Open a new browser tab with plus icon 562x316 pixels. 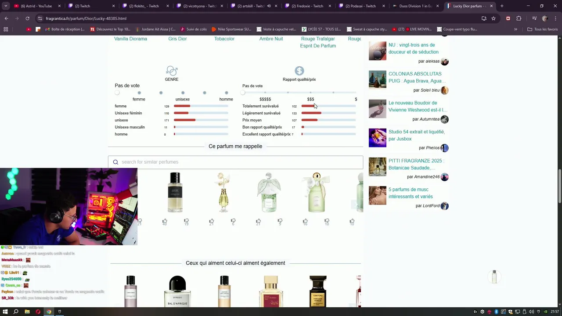point(502,6)
